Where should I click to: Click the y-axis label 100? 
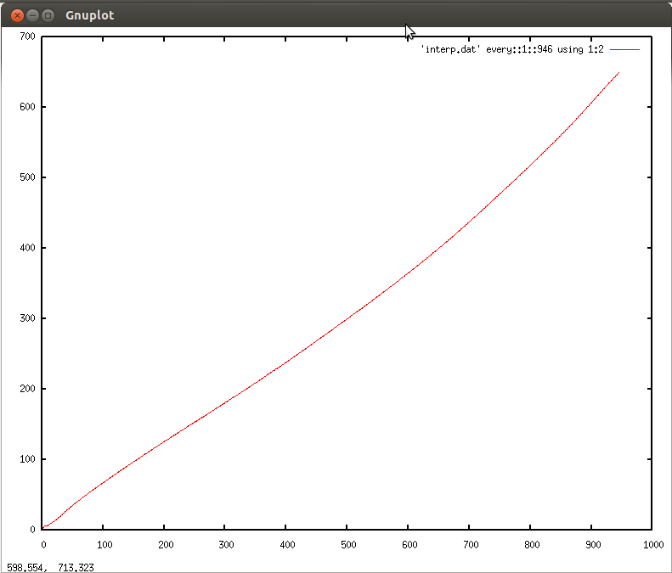point(27,459)
